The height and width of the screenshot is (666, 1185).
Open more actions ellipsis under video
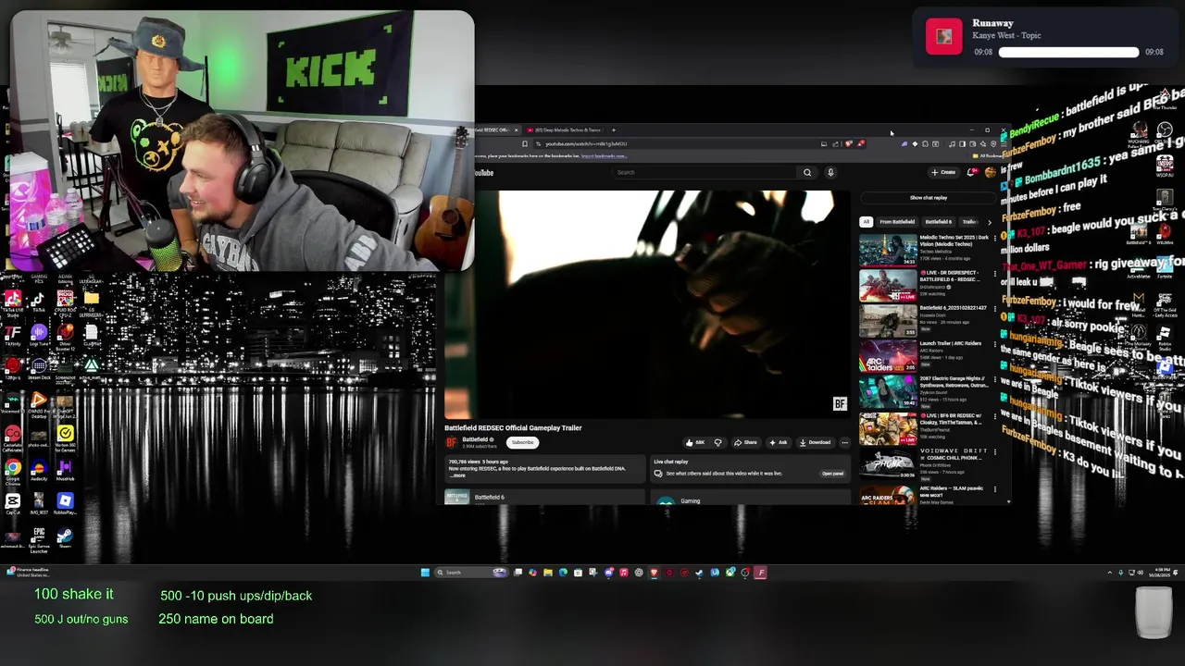point(844,442)
